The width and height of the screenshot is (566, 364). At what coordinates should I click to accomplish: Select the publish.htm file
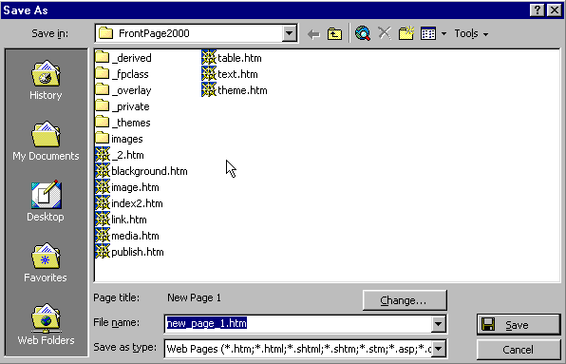click(x=129, y=252)
